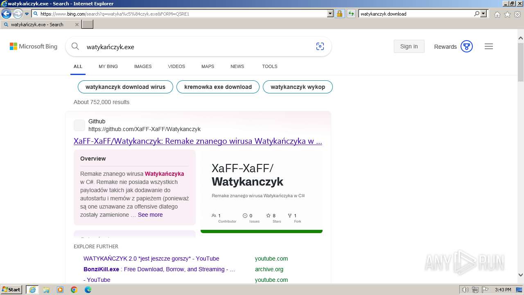Switch to the NEWS tab
Image resolution: width=524 pixels, height=295 pixels.
[x=237, y=66]
